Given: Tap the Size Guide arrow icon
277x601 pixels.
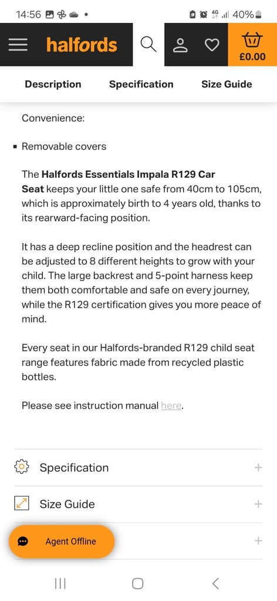Looking at the screenshot, I should (x=22, y=503).
